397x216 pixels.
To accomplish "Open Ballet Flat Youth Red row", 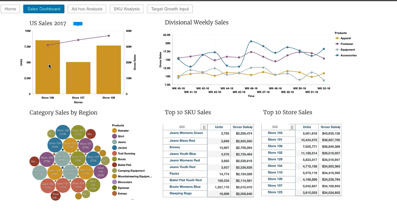I will click(x=185, y=180).
